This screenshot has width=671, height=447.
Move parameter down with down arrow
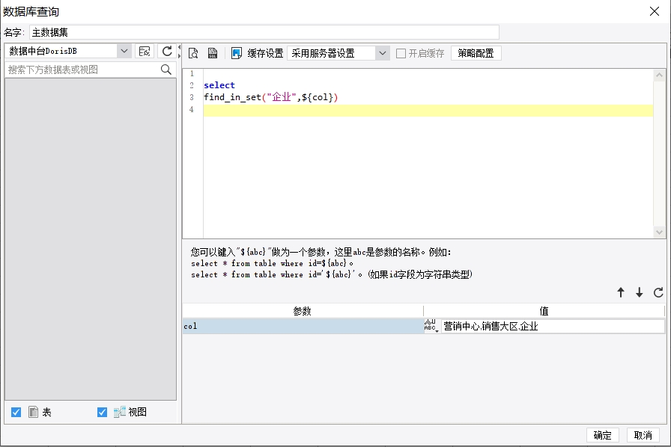coord(640,292)
